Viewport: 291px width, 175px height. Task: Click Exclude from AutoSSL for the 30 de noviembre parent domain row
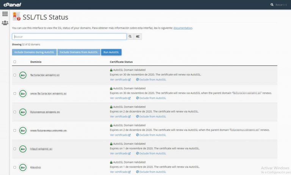pos(151,98)
